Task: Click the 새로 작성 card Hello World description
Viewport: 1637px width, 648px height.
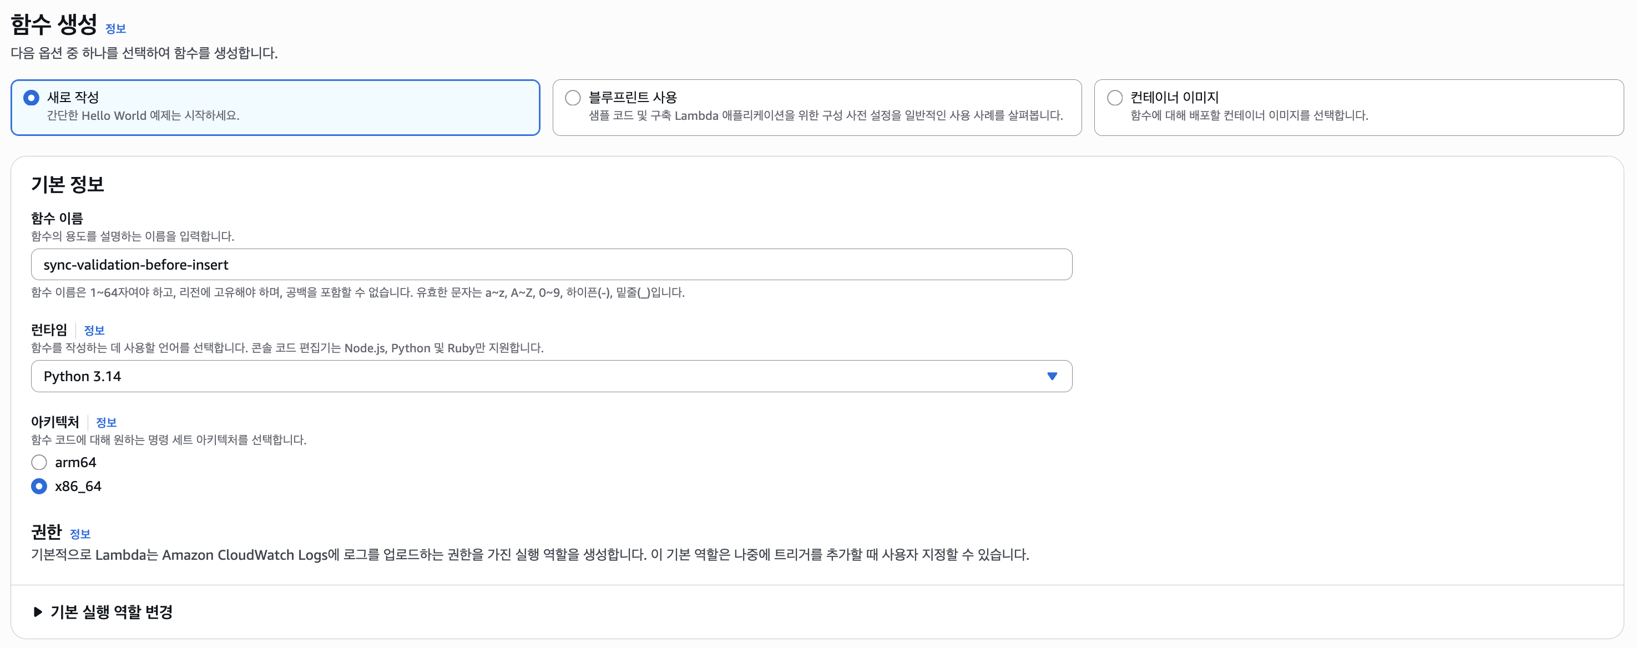Action: point(143,115)
